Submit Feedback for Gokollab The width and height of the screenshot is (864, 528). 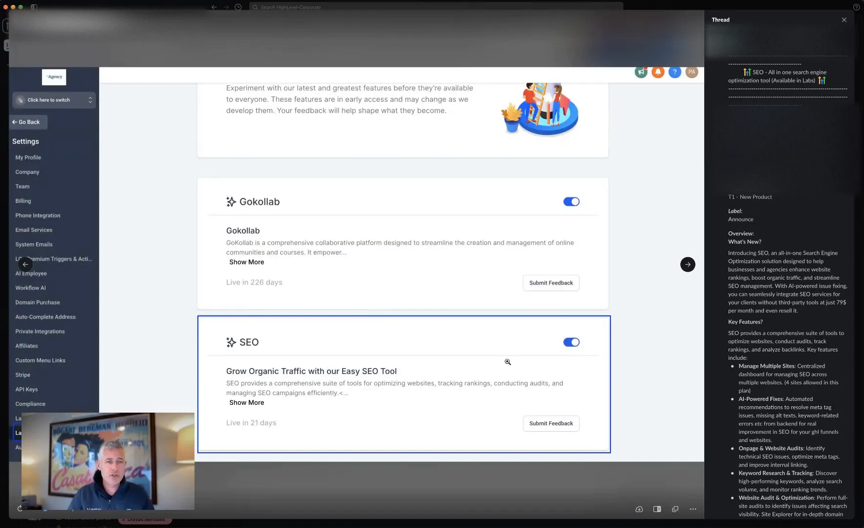[x=551, y=283]
